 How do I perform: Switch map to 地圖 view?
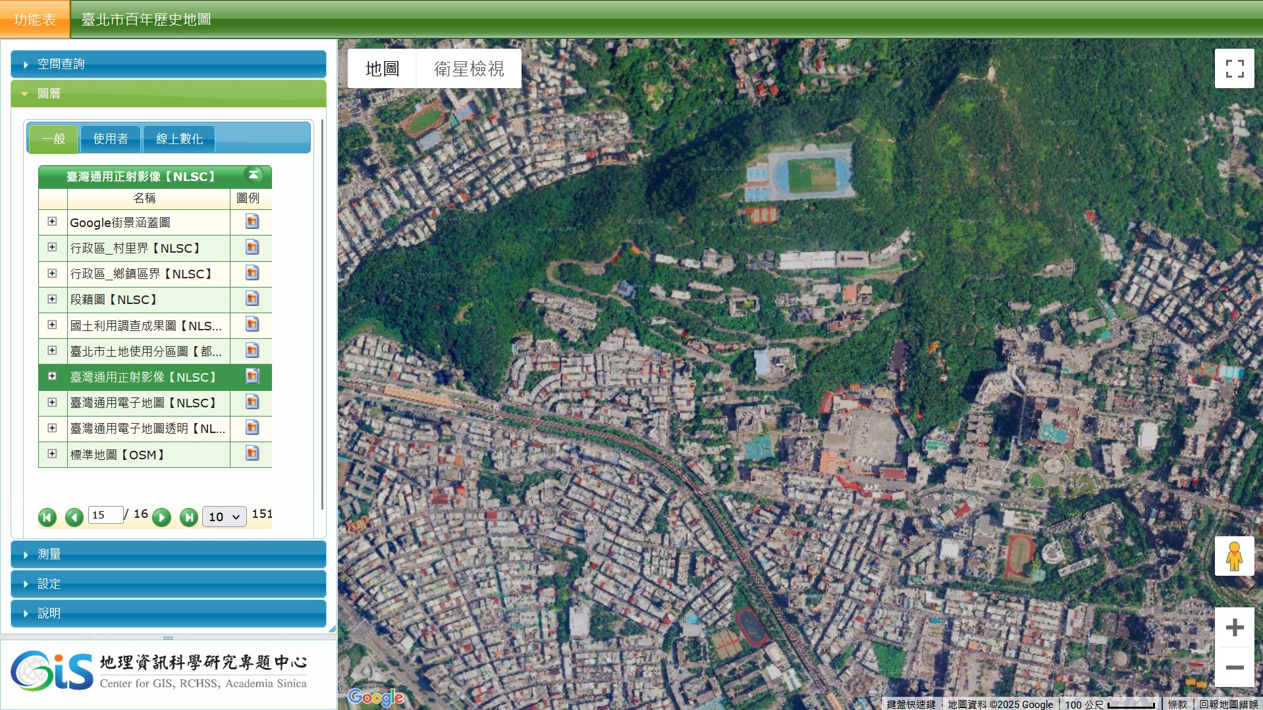click(382, 68)
